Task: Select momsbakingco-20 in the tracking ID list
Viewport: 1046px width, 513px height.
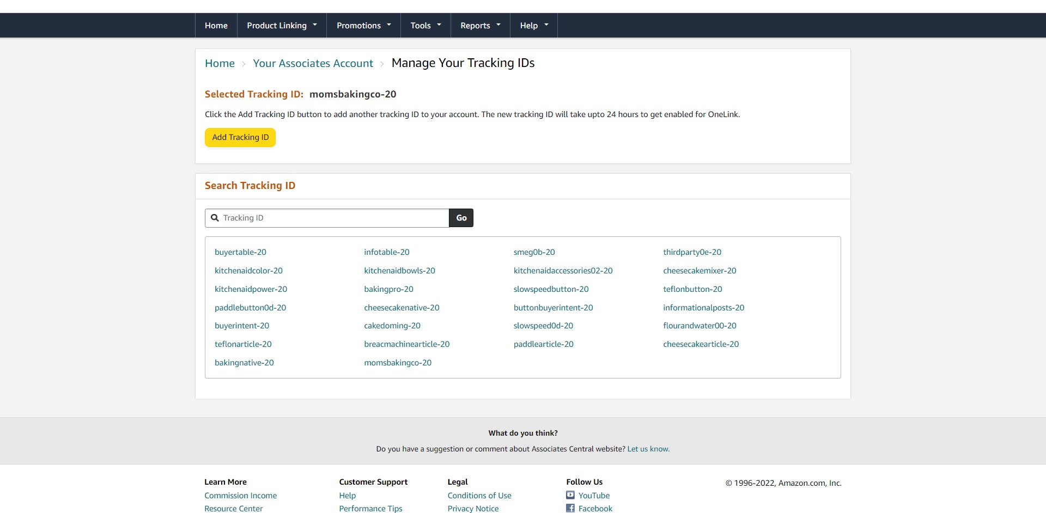Action: pyautogui.click(x=398, y=363)
